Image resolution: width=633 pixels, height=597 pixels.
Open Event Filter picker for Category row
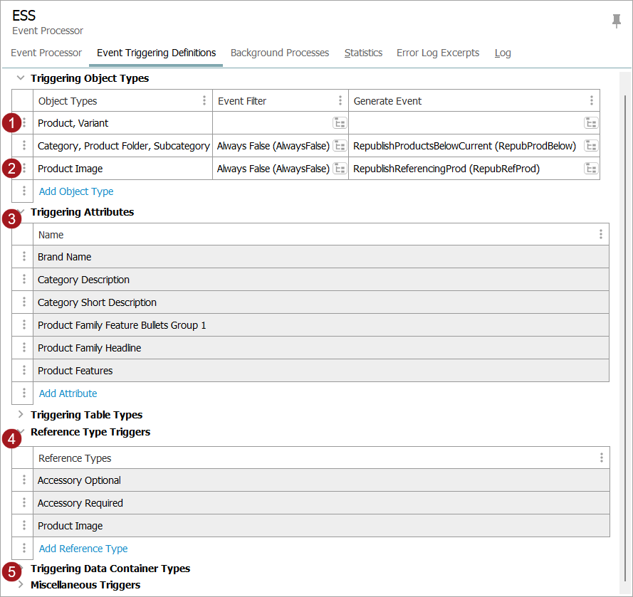[340, 146]
